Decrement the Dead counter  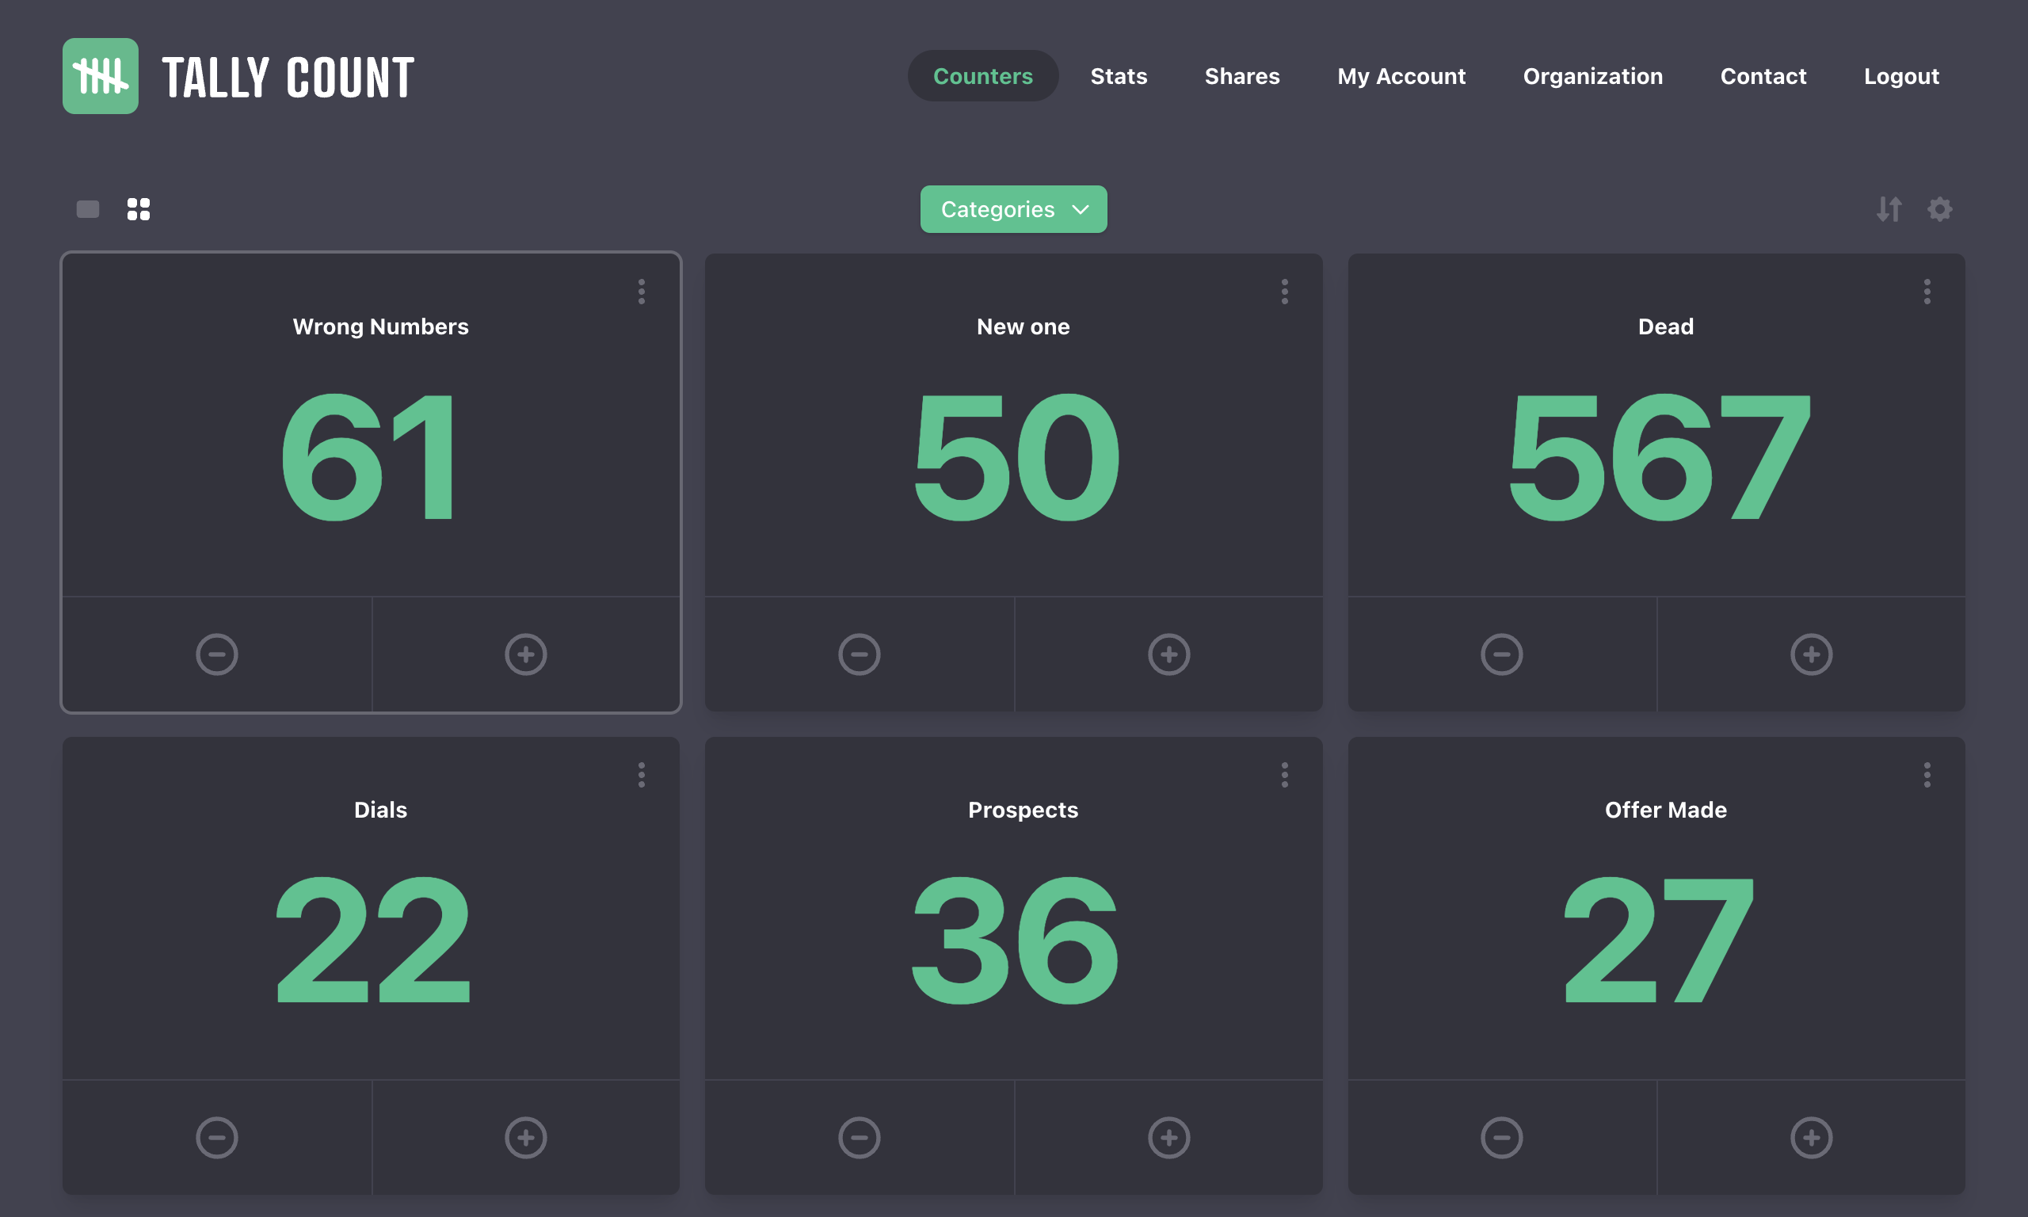1501,654
